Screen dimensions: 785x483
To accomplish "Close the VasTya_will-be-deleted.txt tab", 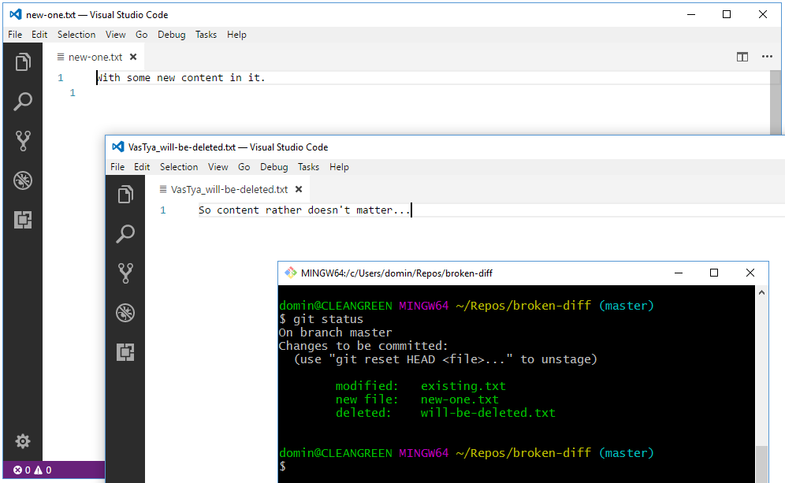I will (x=298, y=189).
